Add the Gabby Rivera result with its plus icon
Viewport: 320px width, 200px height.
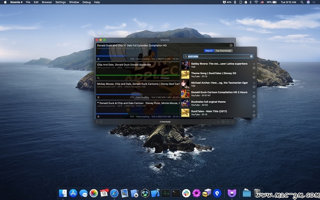pos(254,64)
